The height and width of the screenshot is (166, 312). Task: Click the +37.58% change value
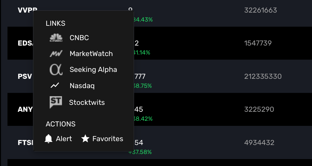coord(140,152)
